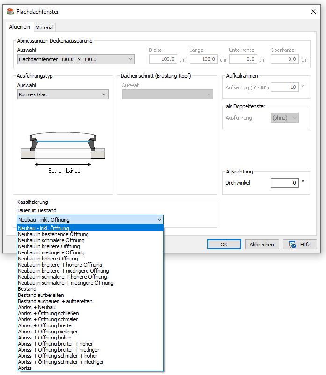The image size is (326, 375).
Task: Select 'Neubau in schmalere Öffnung' entry
Action: pyautogui.click(x=51, y=240)
